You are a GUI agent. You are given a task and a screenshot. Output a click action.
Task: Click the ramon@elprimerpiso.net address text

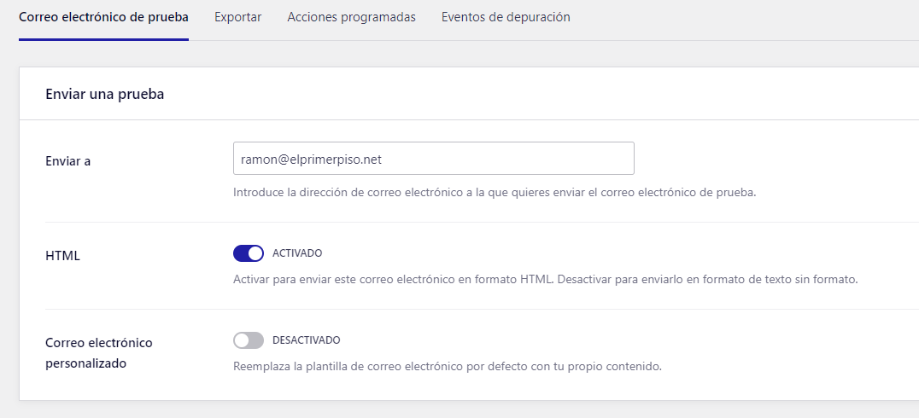(x=311, y=159)
